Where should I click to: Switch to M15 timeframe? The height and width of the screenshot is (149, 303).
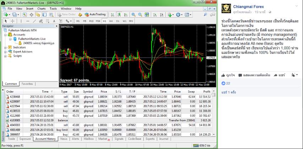pyautogui.click(x=91, y=21)
